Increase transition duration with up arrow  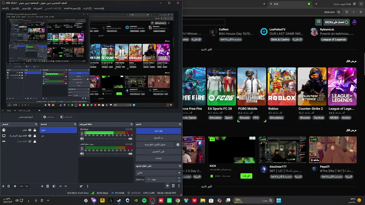tap(179, 178)
